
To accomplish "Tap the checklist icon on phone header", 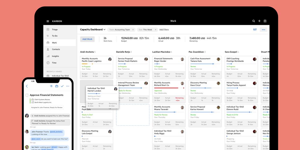I will point(51,86).
